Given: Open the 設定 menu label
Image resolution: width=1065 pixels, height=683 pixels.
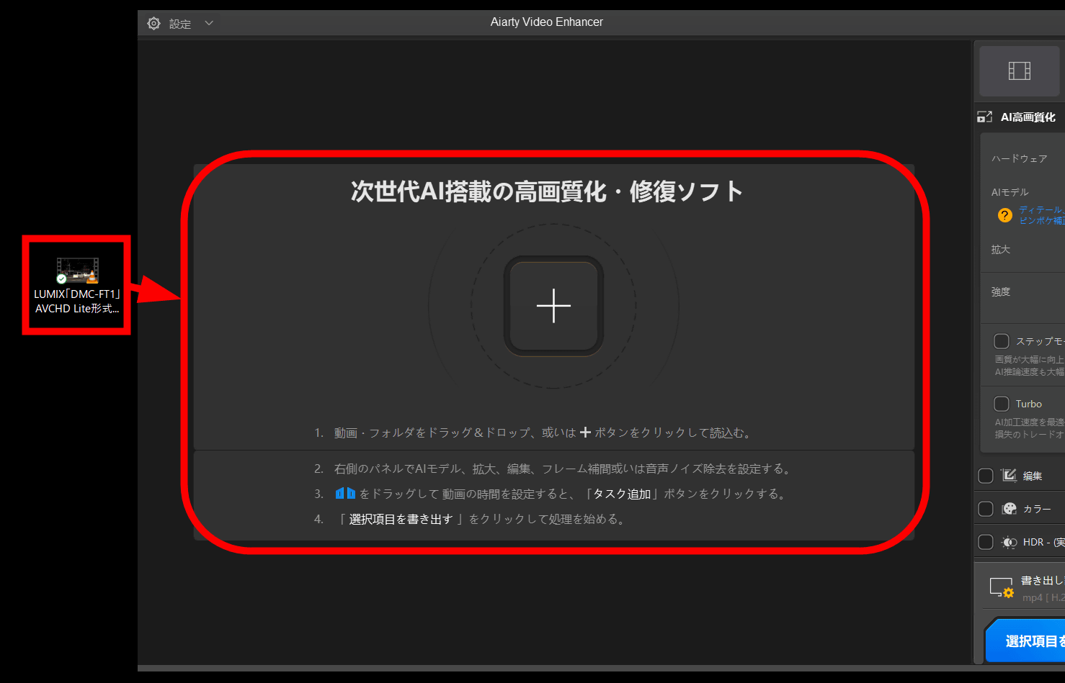Looking at the screenshot, I should click(x=180, y=24).
